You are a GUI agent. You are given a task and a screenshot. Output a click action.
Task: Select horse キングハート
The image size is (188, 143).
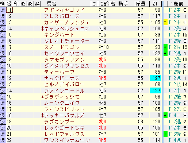(x=59, y=35)
